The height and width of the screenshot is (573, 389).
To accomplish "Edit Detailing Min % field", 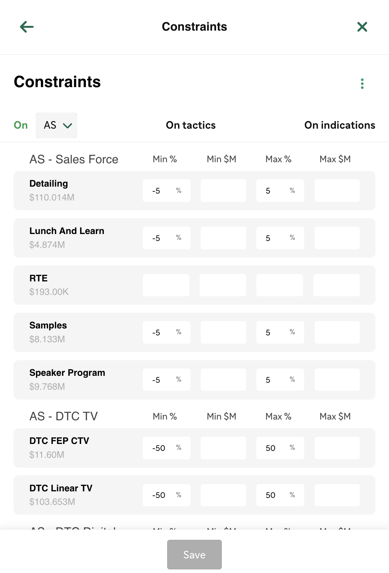I will (166, 191).
